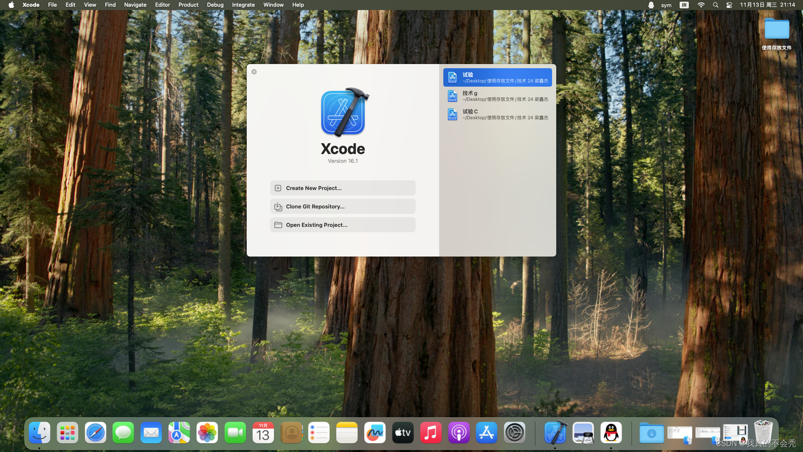Open the View menu
803x452 pixels.
[x=90, y=5]
